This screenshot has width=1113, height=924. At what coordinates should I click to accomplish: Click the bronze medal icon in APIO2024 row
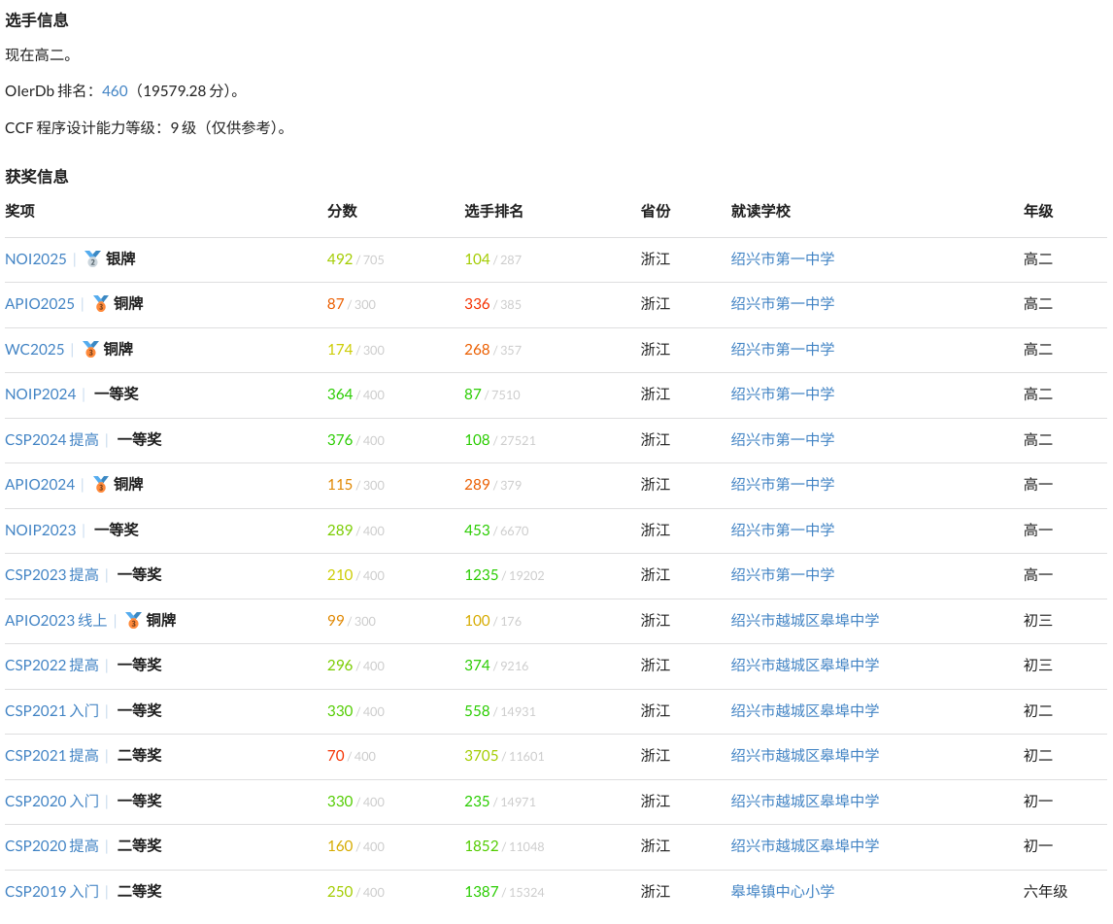(100, 485)
